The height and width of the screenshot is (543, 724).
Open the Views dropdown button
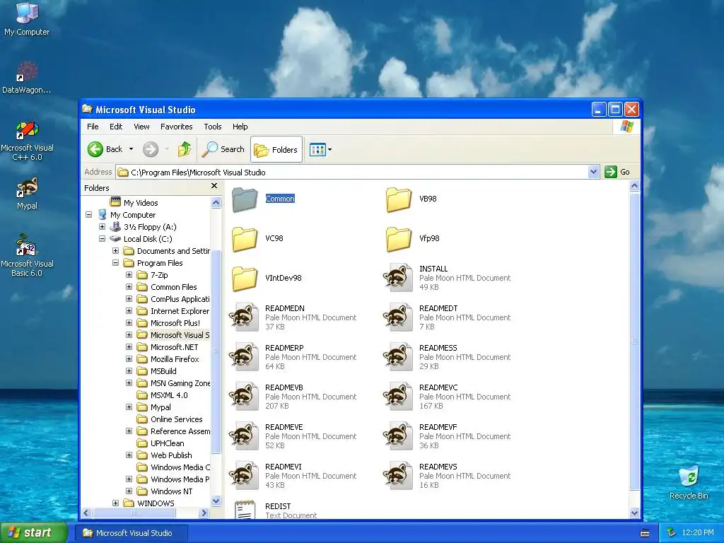coord(320,150)
